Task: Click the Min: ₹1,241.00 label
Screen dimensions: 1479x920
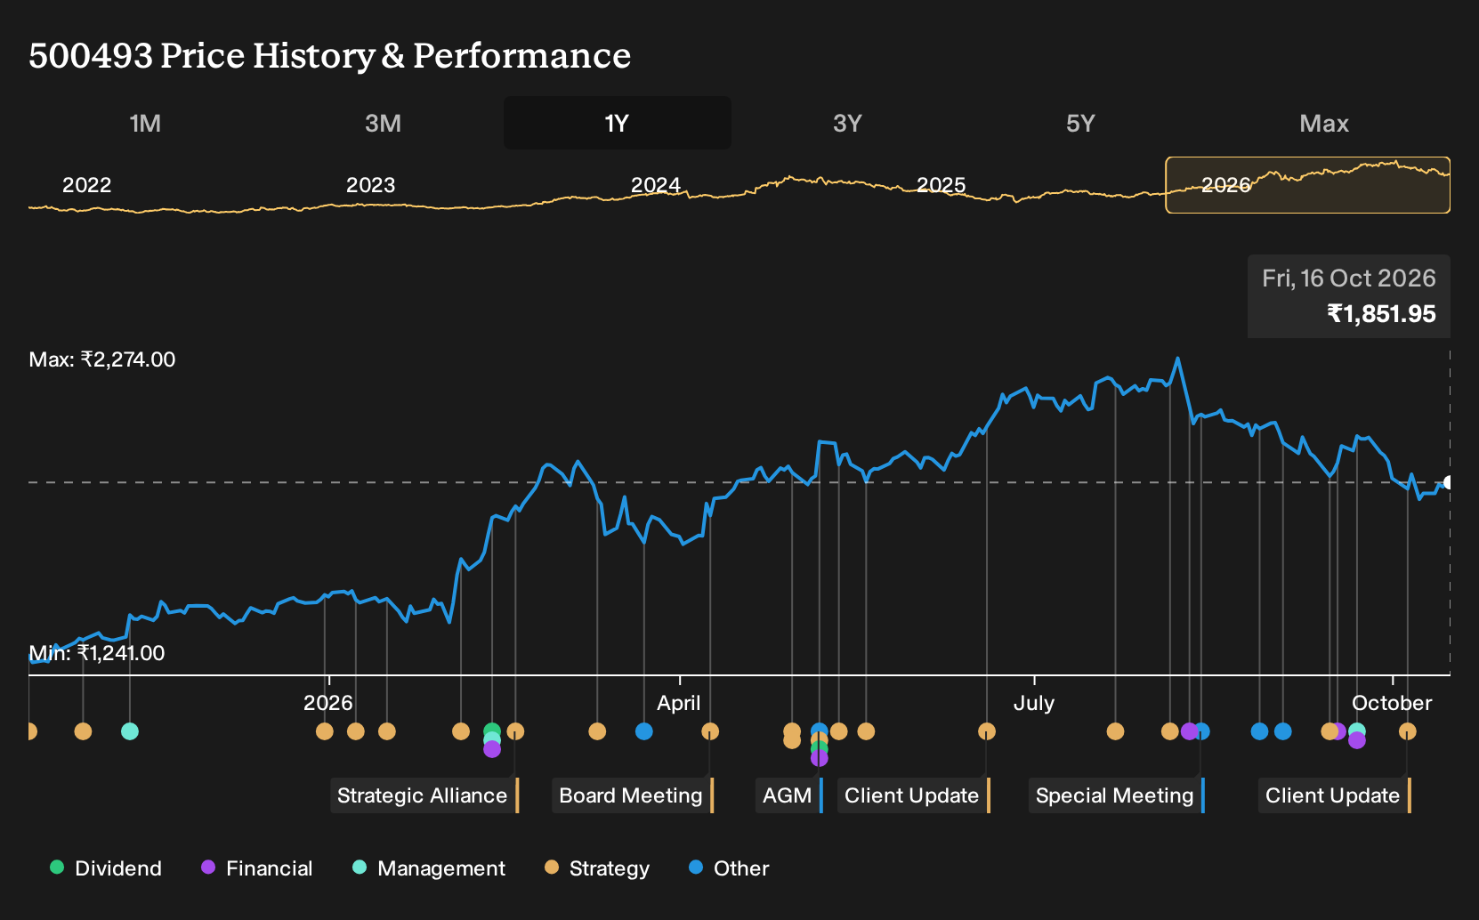Action: [x=97, y=653]
